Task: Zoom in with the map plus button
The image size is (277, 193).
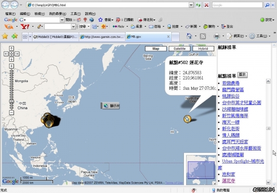Action: pyautogui.click(x=12, y=66)
